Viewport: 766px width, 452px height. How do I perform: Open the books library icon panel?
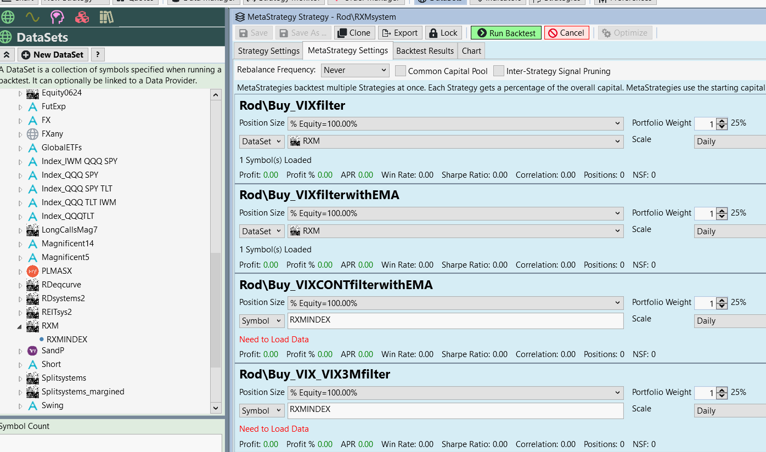pyautogui.click(x=106, y=18)
